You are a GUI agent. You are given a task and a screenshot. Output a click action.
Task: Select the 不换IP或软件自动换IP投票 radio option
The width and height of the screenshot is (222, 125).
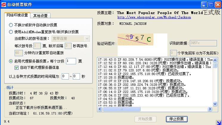click(11, 25)
